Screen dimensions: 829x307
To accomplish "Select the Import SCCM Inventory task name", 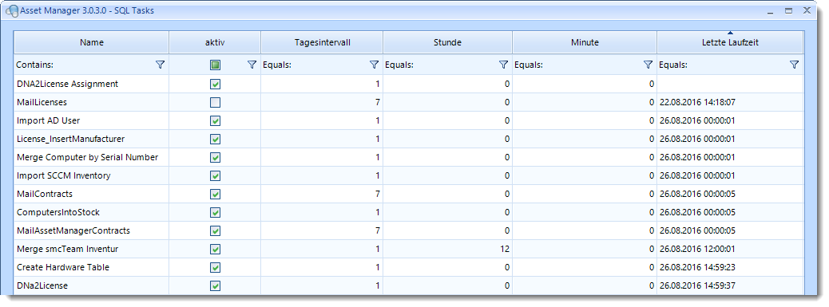I will point(63,175).
